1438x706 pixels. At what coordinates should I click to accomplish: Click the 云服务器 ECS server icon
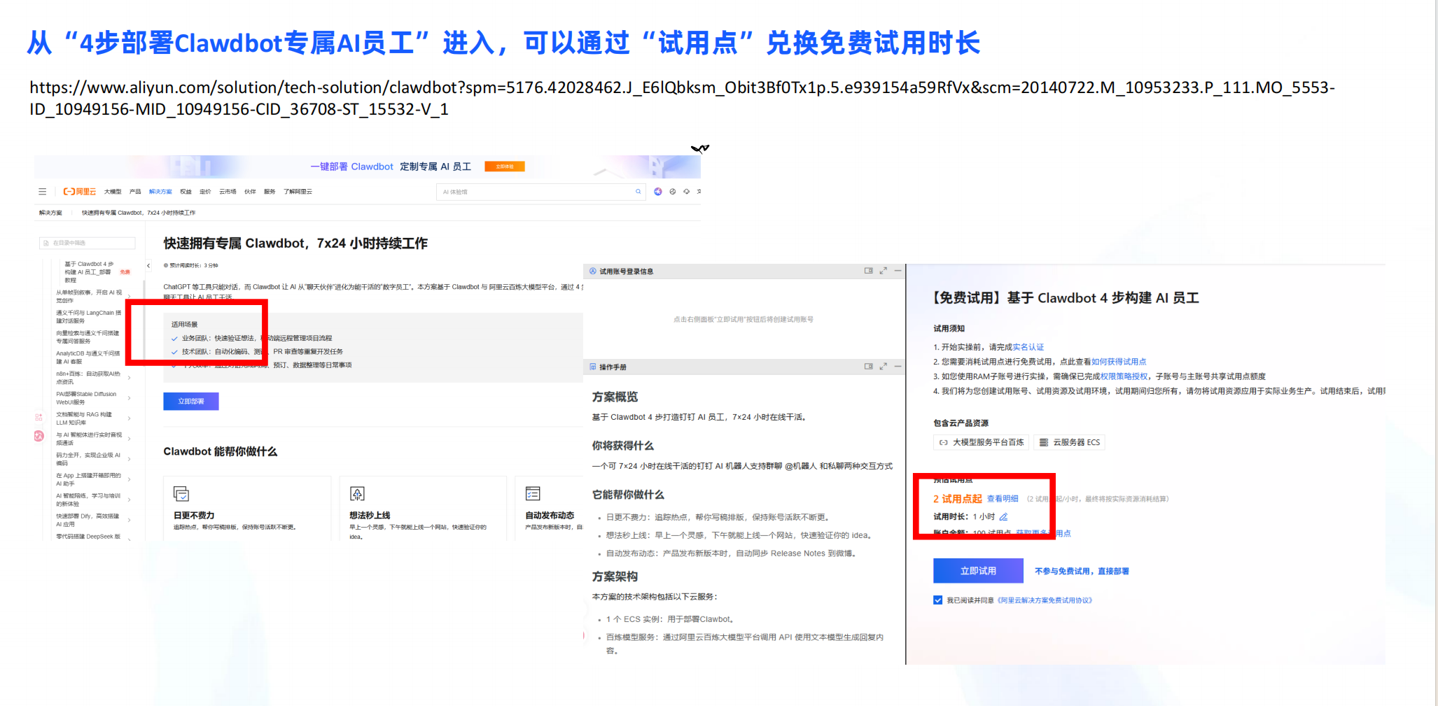pos(1044,442)
